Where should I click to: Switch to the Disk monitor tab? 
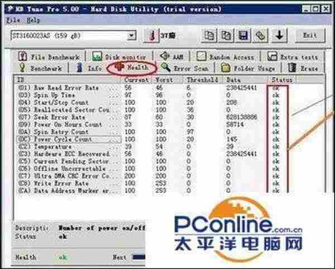(x=119, y=56)
